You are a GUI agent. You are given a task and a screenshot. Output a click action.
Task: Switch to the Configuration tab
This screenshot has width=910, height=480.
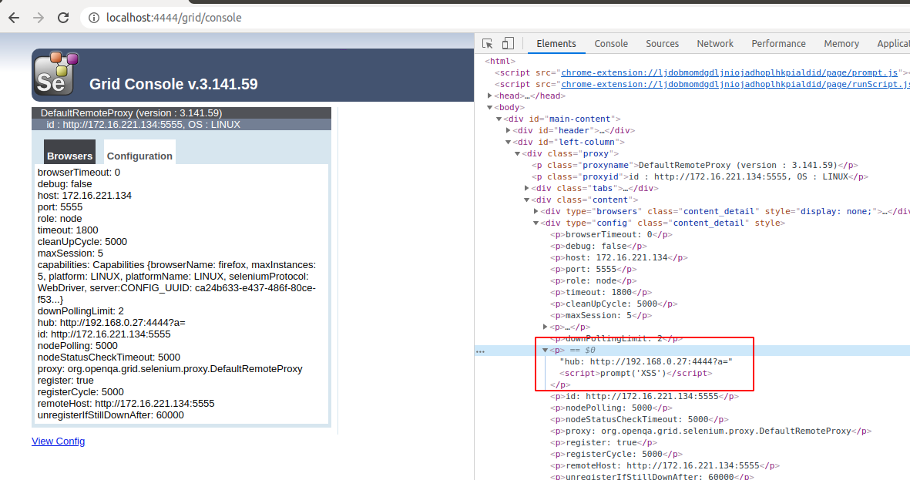139,155
